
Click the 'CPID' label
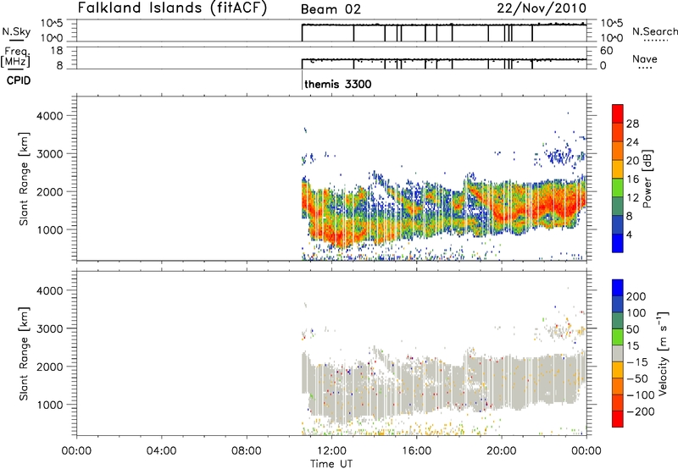point(19,80)
